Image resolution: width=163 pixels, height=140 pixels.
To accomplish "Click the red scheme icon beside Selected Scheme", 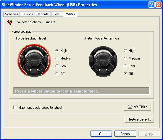I will point(9,22).
